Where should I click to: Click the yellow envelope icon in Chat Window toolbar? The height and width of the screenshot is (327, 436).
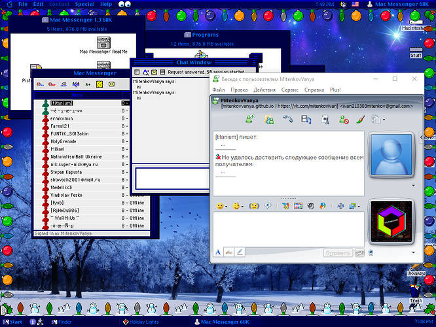click(154, 72)
